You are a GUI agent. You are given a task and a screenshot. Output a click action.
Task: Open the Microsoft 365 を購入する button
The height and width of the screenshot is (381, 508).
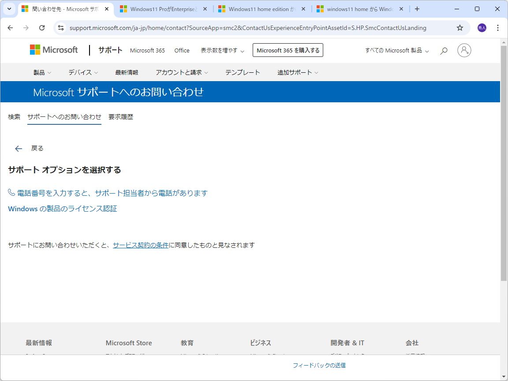click(288, 50)
